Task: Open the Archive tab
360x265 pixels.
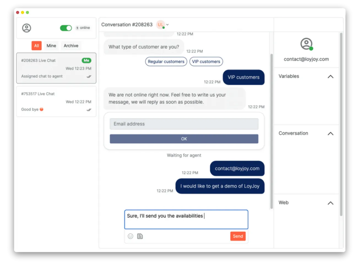Action: point(71,45)
